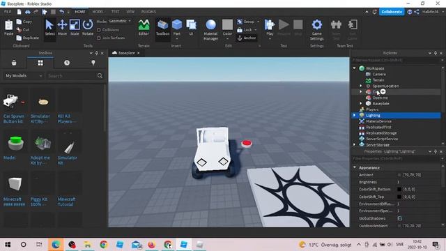Open the Toolbox Marketplace lock tab
Screen dimensions: 446x251
[x=14, y=63]
